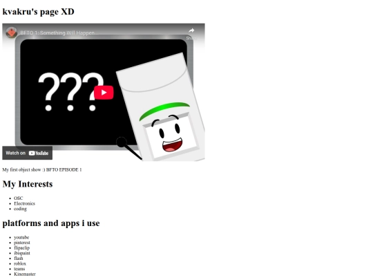Select the 'ibispaint' list item

(22, 253)
